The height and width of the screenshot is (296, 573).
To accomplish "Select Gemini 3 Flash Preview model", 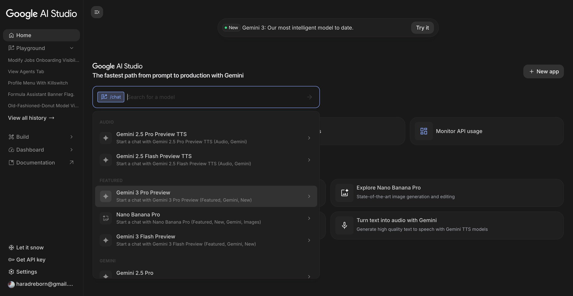I will point(206,240).
